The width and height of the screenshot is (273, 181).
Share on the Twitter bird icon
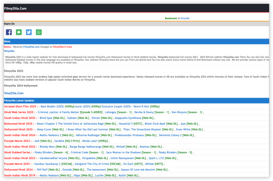pos(29,32)
